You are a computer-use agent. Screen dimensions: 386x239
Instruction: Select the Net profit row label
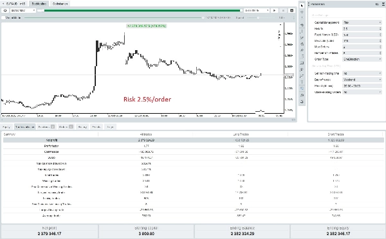point(51,140)
